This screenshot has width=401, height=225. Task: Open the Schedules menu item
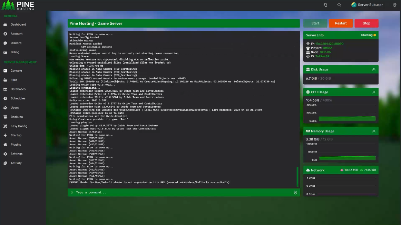click(18, 98)
